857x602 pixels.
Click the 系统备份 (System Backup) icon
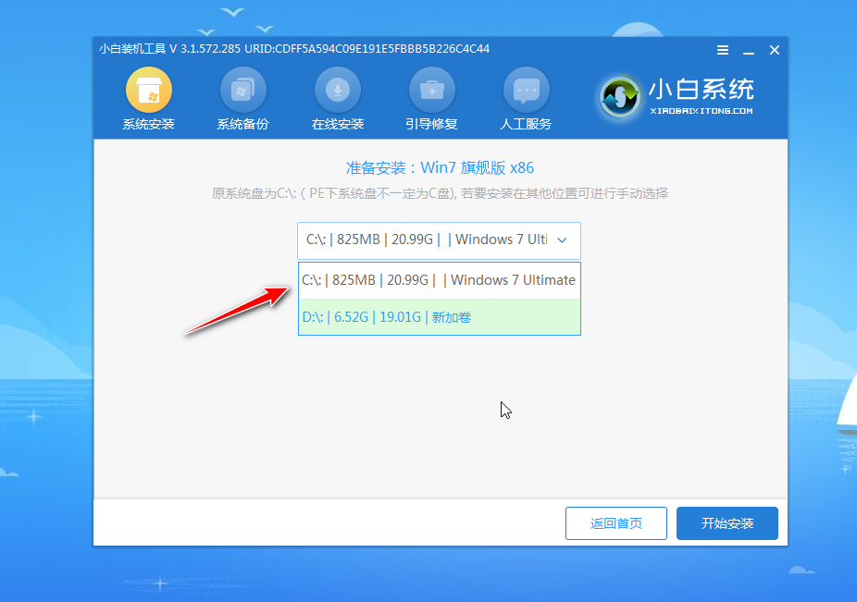242,97
